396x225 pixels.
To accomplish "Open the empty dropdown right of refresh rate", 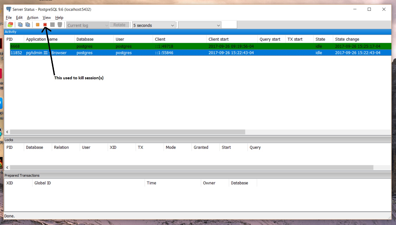I will point(200,25).
